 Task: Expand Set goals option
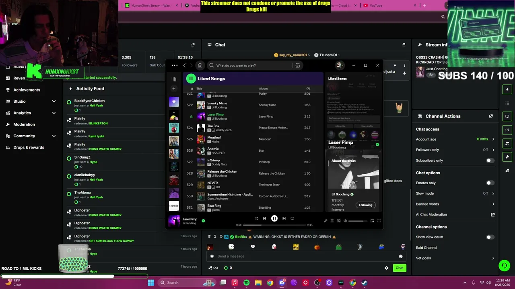(493, 258)
